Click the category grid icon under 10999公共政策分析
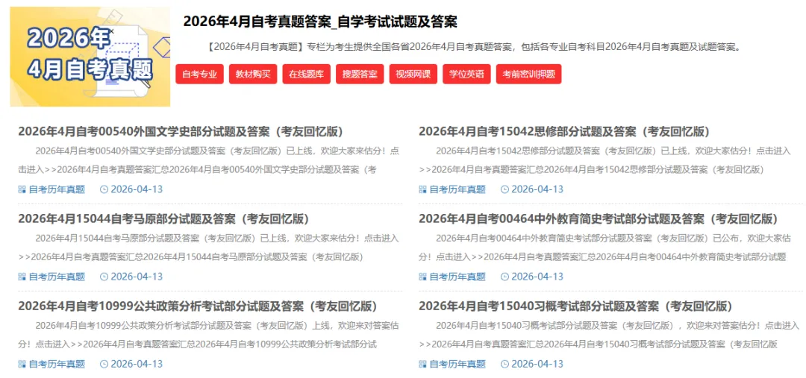 tap(22, 365)
